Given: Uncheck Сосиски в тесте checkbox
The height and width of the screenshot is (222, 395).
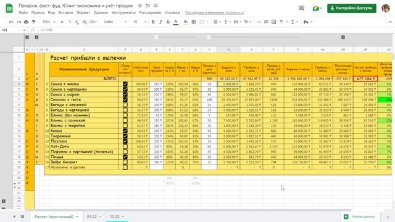Looking at the screenshot, I should click(125, 100).
